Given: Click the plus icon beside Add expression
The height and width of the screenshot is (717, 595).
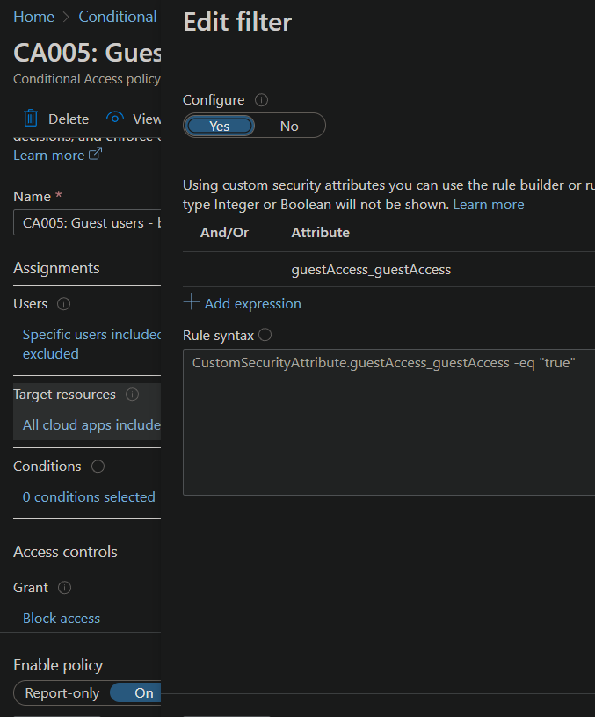Looking at the screenshot, I should 192,302.
